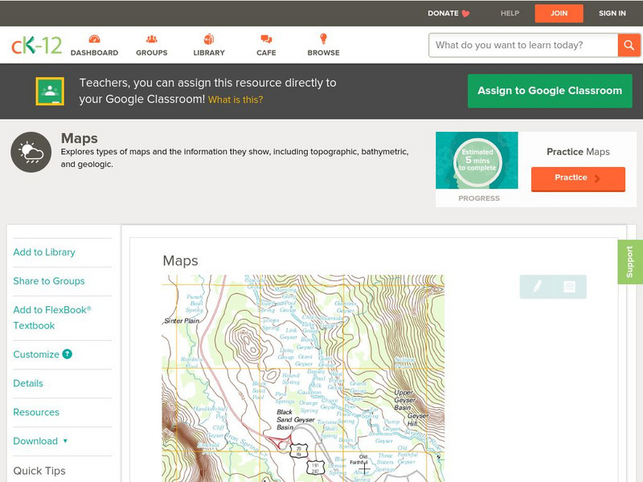This screenshot has height=482, width=643.
Task: Open the Groups icon in navigation
Action: [151, 39]
